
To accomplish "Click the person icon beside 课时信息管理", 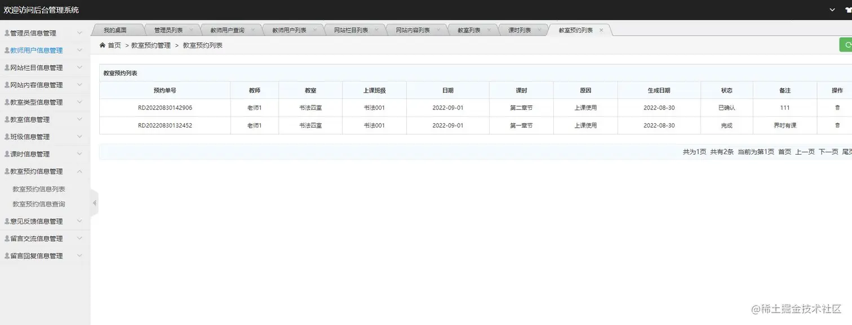I will [7, 154].
